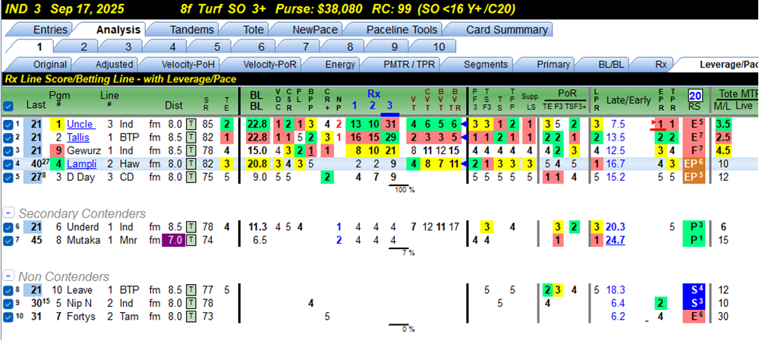Toggle the select-all checkbox in header
Screen dimensions: 759x341
[x=9, y=105]
